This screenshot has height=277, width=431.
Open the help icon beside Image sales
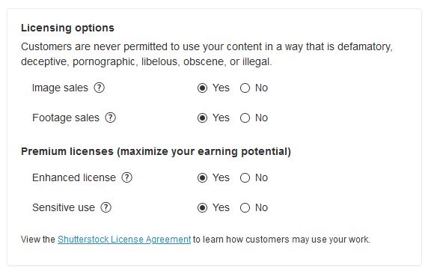(x=100, y=88)
